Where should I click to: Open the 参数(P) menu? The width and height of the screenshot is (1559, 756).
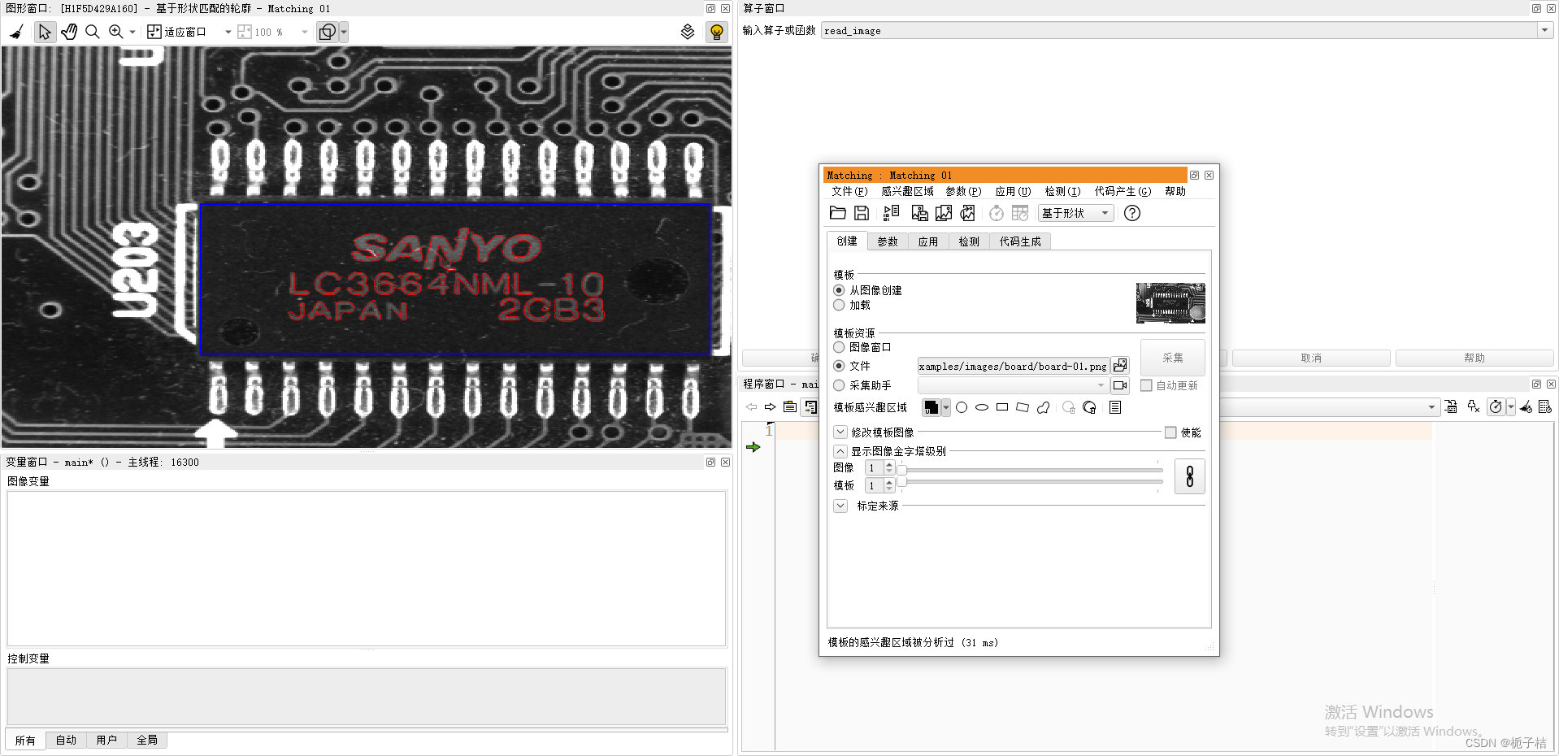(x=963, y=191)
